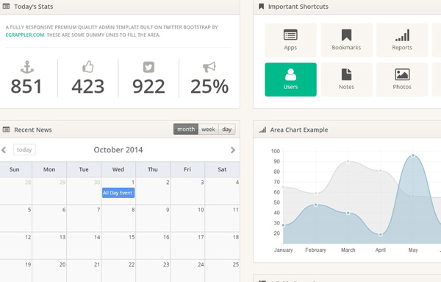Click the megaphone icon above 25%
The width and height of the screenshot is (441, 282).
tap(209, 67)
